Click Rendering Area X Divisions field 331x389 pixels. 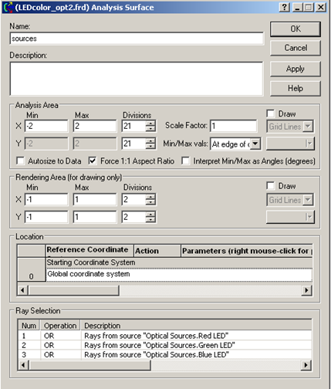pyautogui.click(x=133, y=199)
